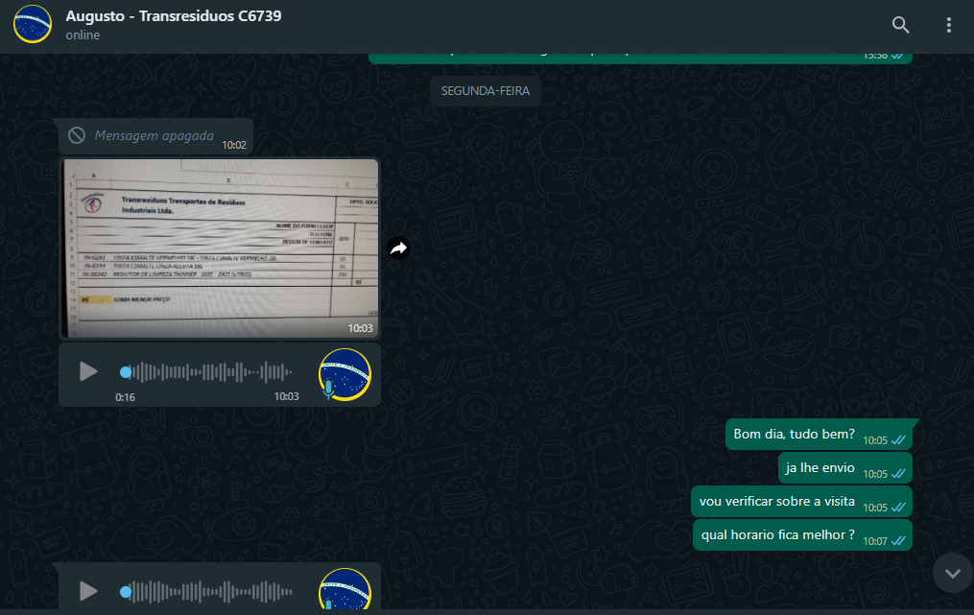Open the Transresiduos spreadsheet photo
The height and width of the screenshot is (615, 974).
pyautogui.click(x=220, y=248)
